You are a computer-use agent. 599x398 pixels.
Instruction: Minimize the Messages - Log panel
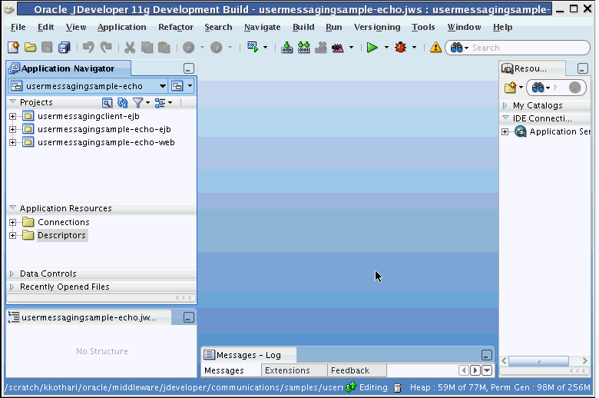click(x=486, y=355)
